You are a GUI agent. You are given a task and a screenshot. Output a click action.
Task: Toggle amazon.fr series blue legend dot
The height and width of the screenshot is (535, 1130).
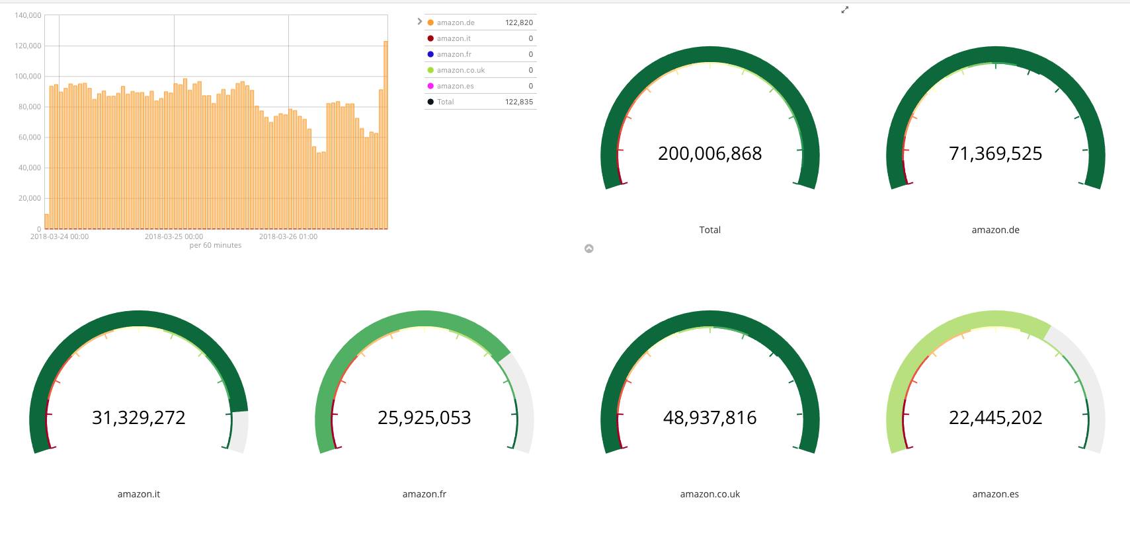click(x=430, y=54)
